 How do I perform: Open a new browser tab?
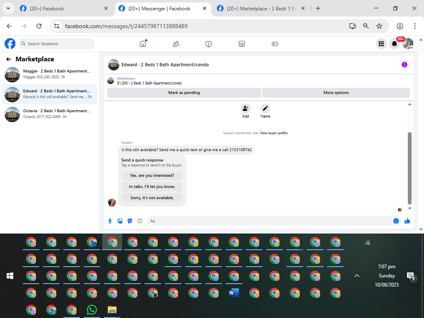click(318, 8)
